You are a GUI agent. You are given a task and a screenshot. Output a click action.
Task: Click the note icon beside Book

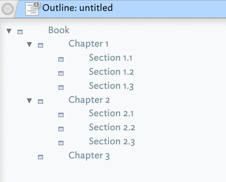tap(20, 32)
